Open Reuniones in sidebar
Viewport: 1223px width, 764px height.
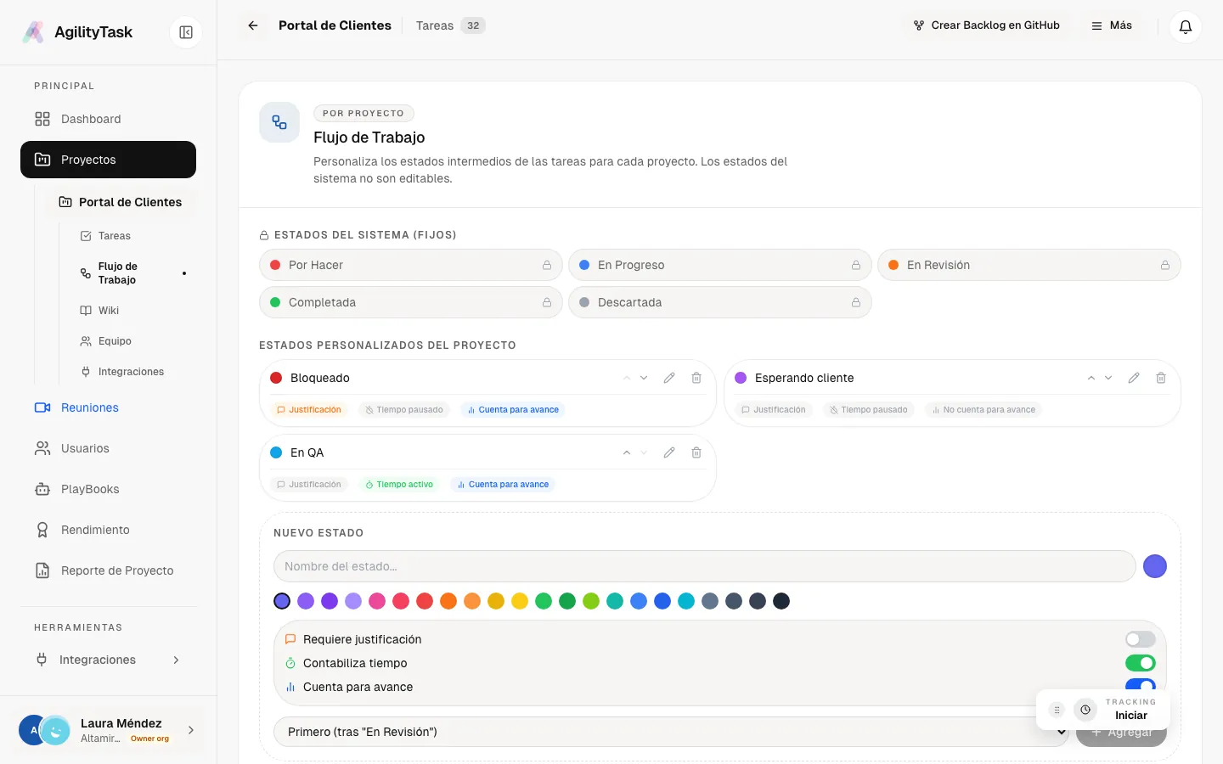pos(108,407)
